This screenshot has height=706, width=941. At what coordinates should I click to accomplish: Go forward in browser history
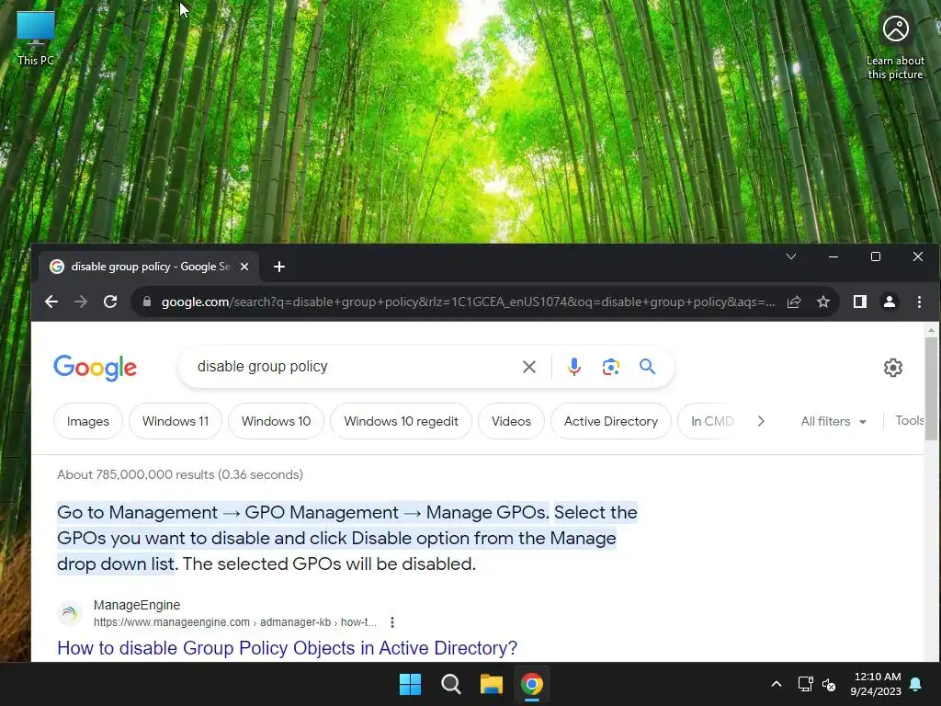click(81, 302)
